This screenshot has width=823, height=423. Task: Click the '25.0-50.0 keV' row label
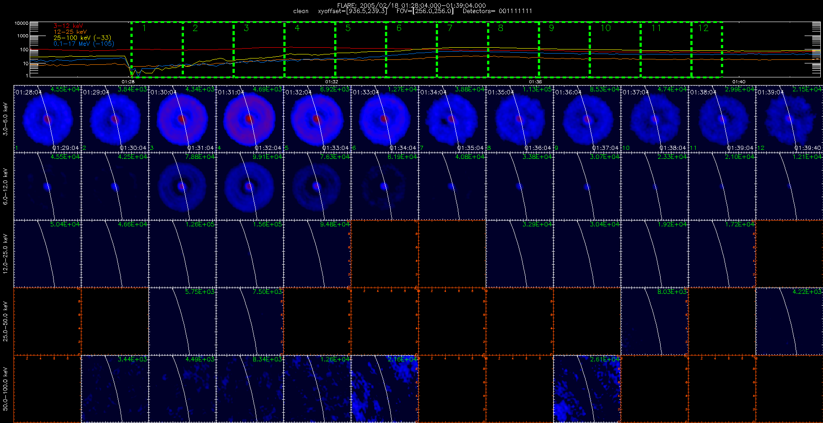point(5,321)
